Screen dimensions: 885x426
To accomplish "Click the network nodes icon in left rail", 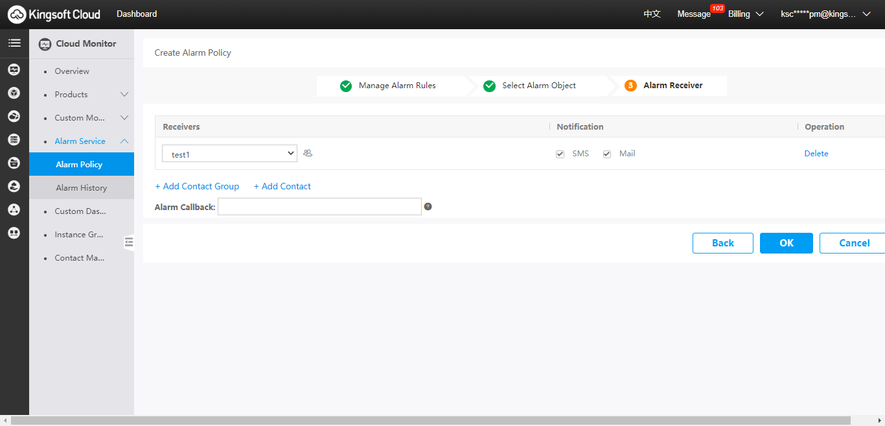I will point(14,209).
